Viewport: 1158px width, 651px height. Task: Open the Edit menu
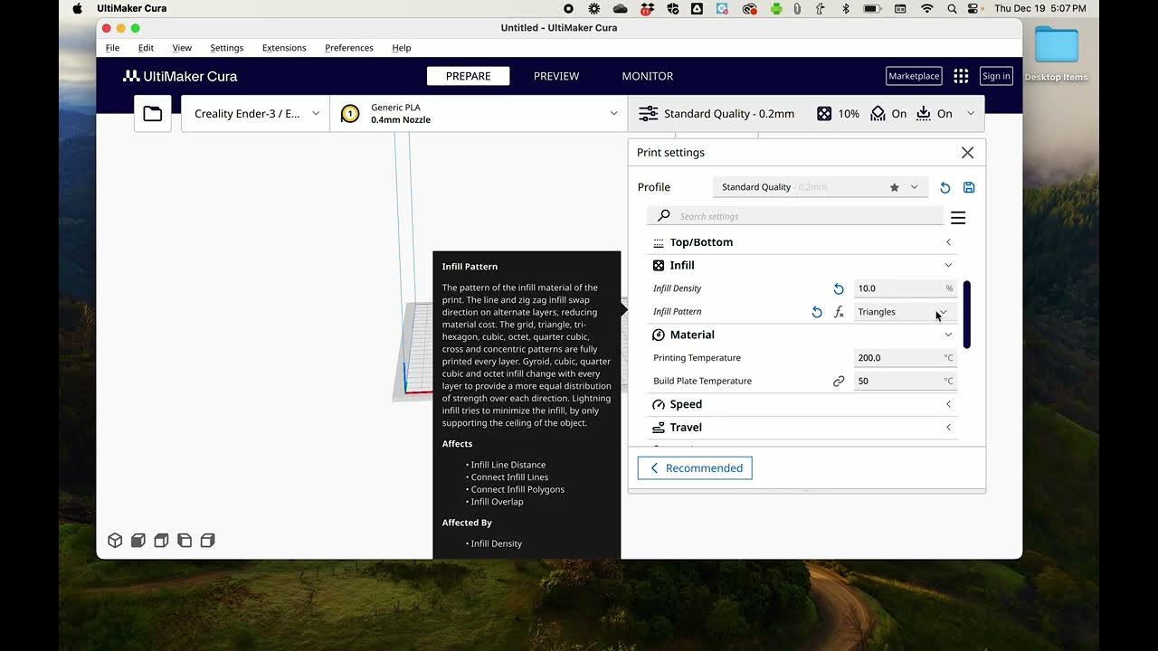pyautogui.click(x=146, y=48)
